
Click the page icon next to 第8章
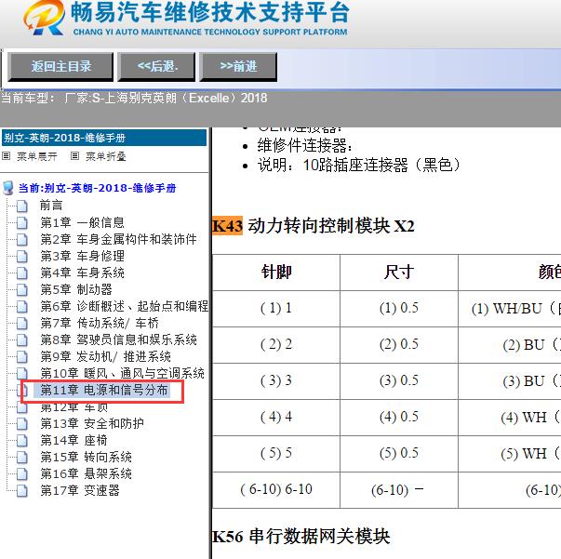point(22,340)
